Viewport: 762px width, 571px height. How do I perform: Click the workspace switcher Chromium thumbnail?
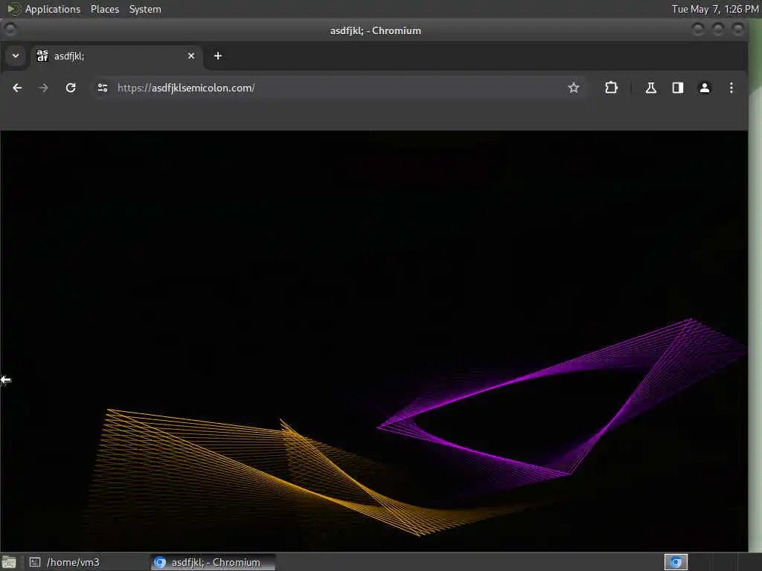point(676,562)
